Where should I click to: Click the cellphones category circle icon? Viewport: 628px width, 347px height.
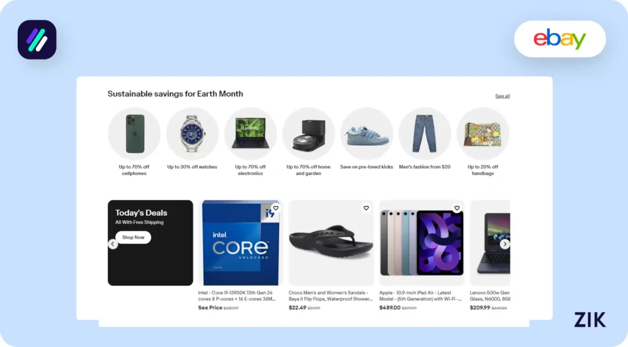click(134, 134)
